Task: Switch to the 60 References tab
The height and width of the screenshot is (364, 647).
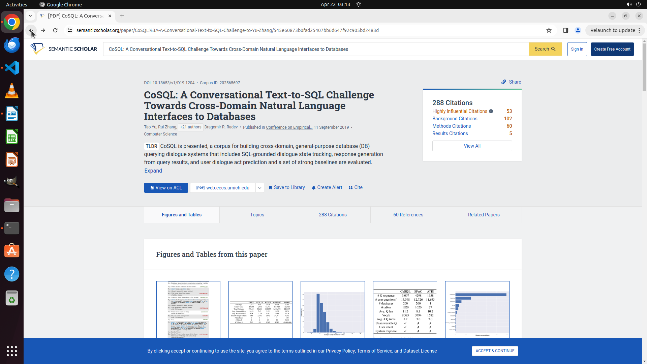Action: point(408,215)
